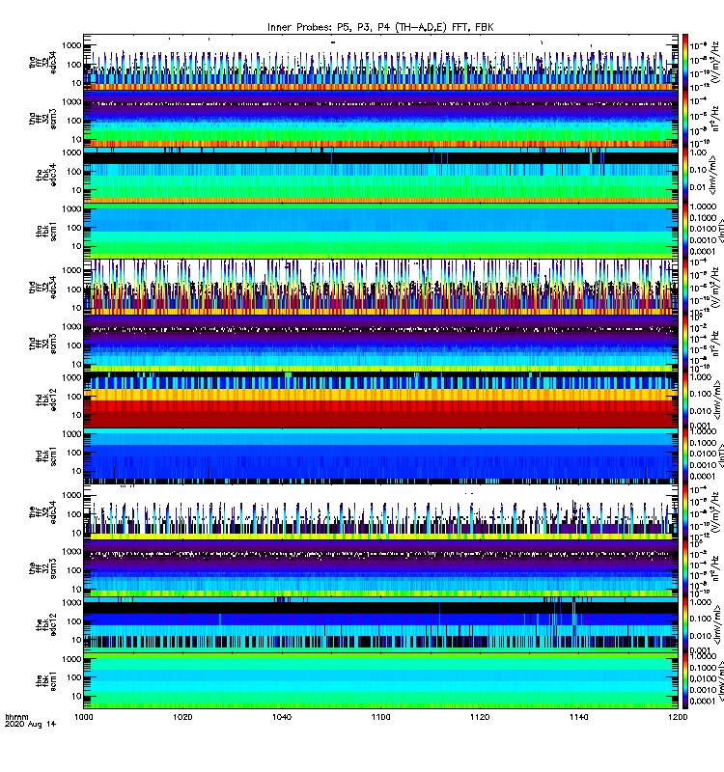The height and width of the screenshot is (772, 724).
Task: Click the color bar beside the fff edc34 panel
Action: (684, 511)
